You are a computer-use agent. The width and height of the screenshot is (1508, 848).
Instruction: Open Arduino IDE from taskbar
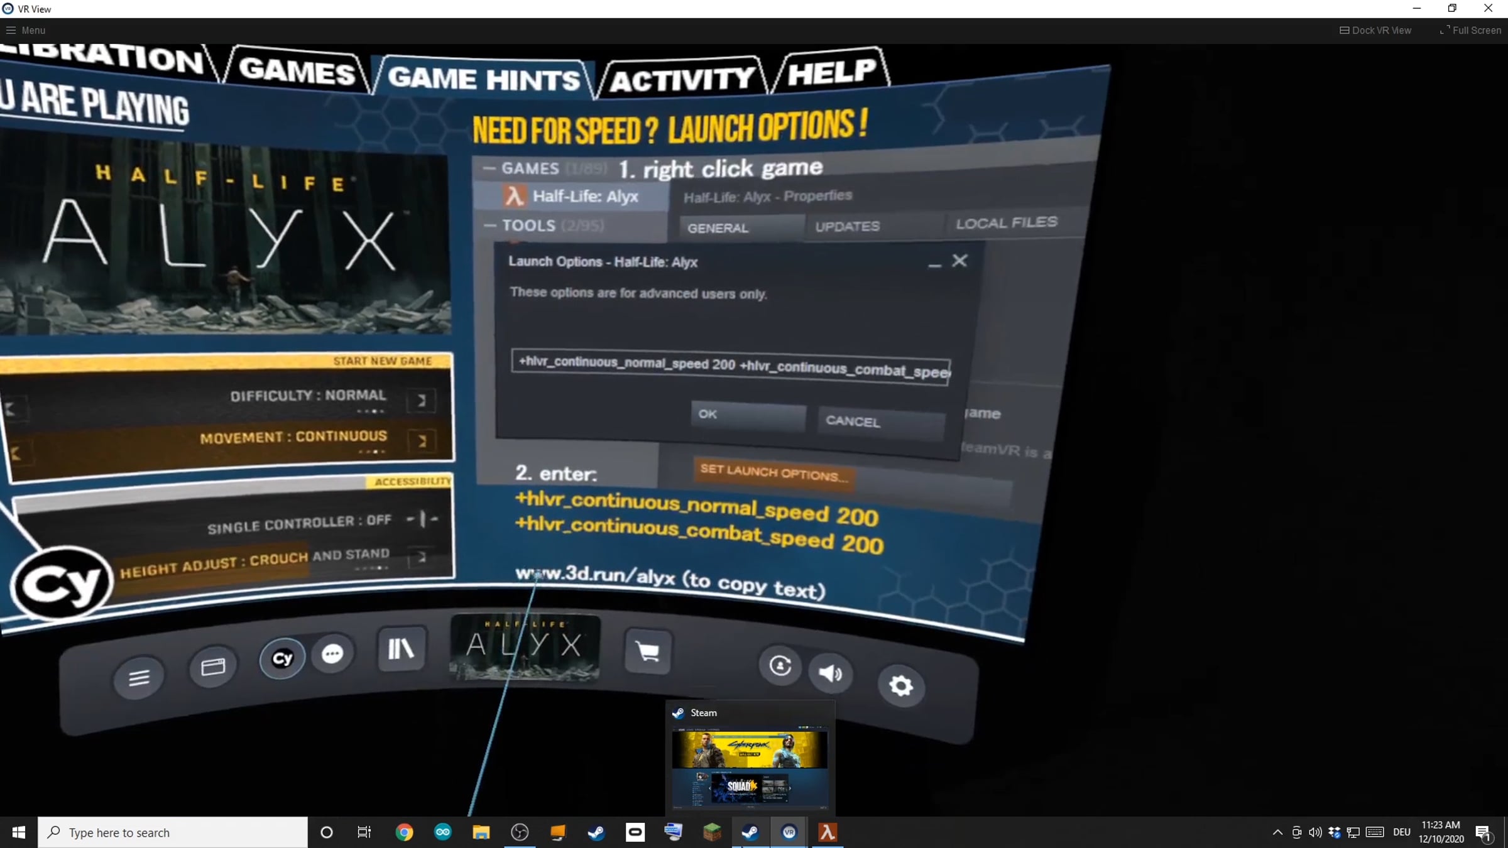point(443,833)
